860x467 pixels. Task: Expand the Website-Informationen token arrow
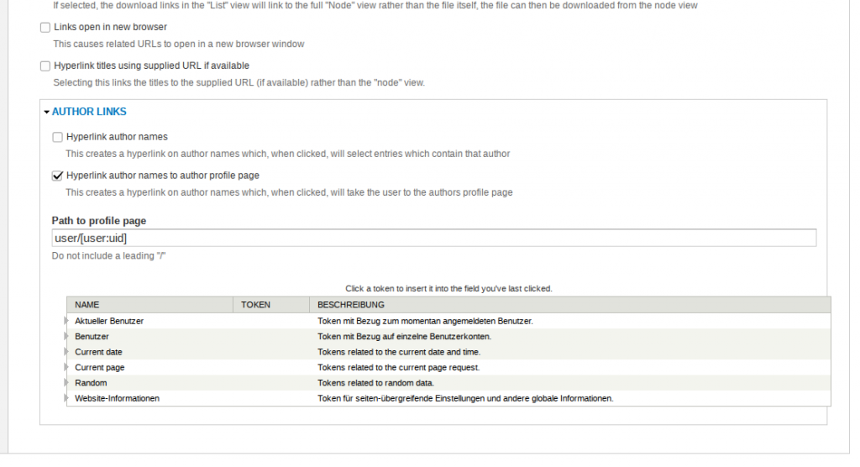point(67,398)
